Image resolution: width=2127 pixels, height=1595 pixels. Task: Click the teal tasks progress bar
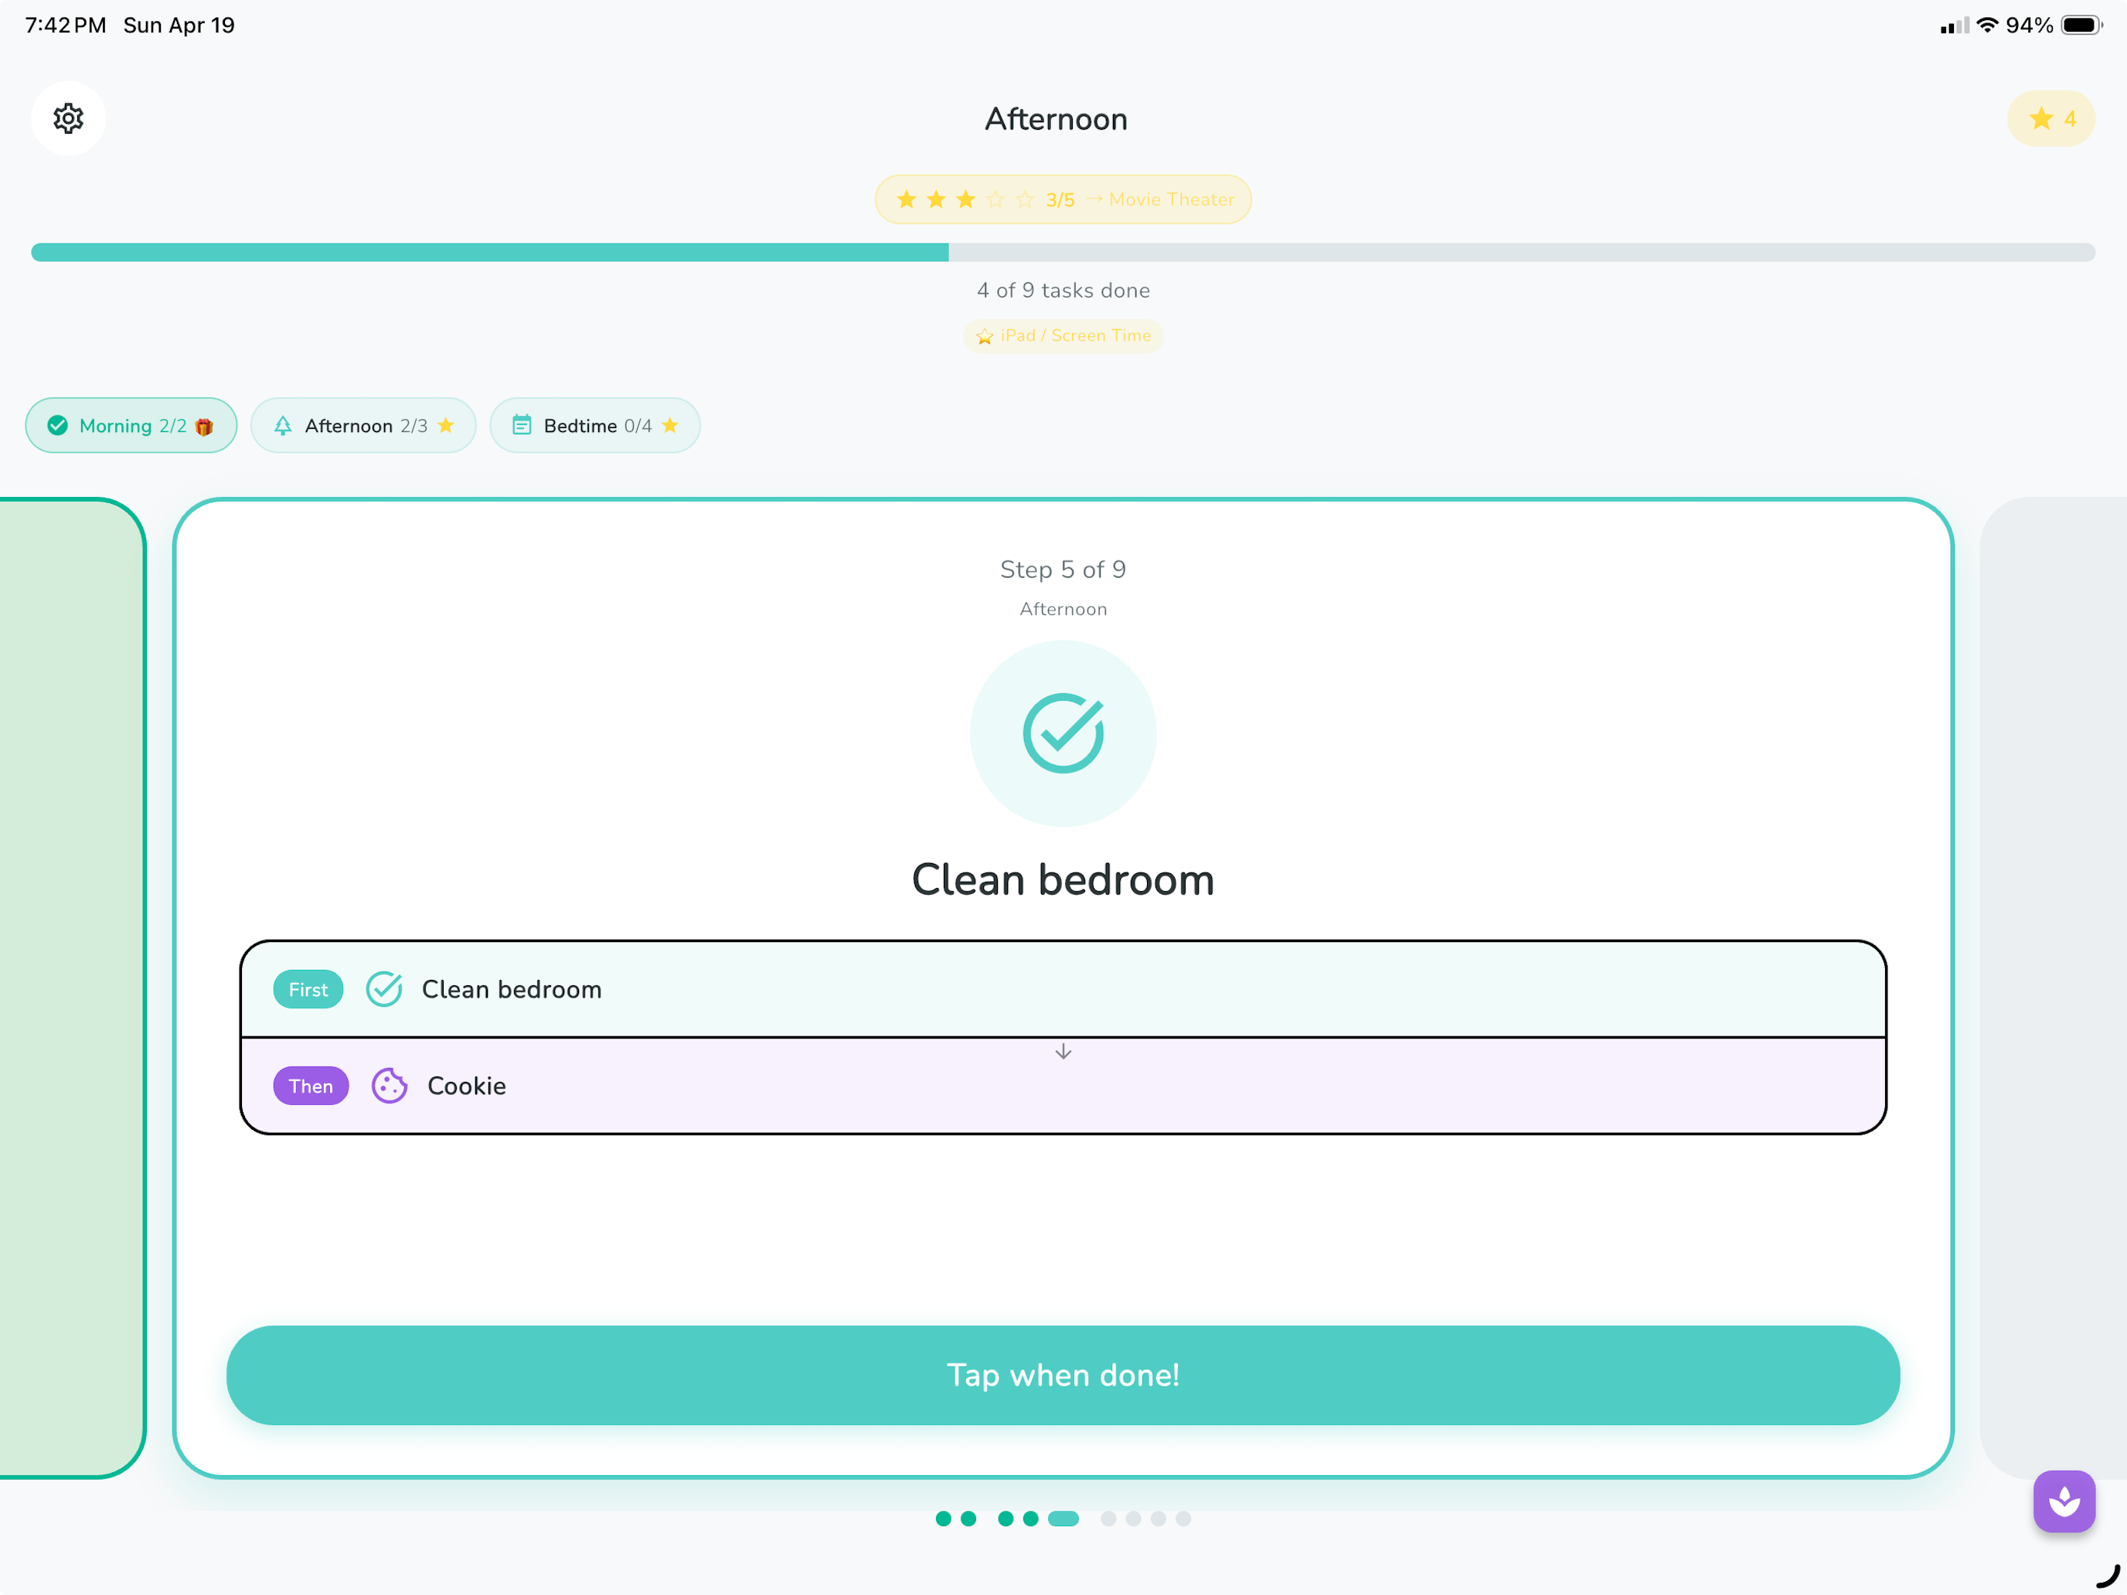click(1063, 252)
